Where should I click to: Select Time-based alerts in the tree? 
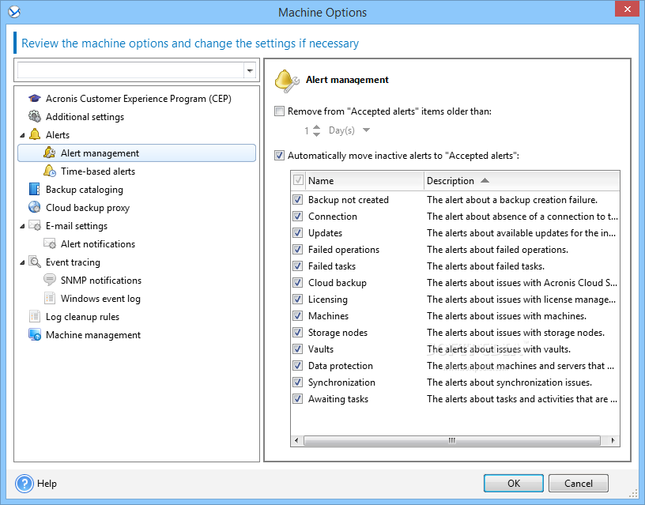[x=98, y=171]
